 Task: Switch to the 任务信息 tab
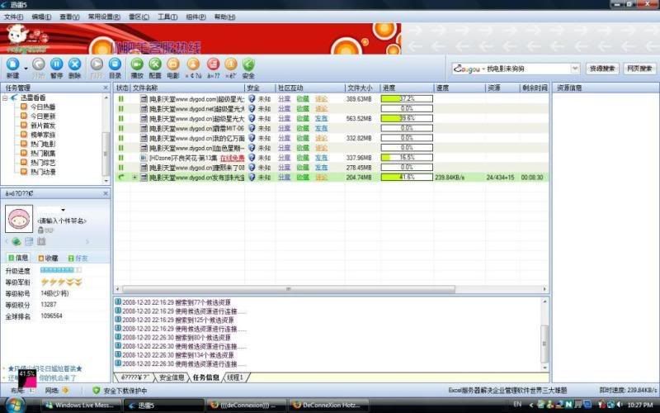[x=205, y=377]
